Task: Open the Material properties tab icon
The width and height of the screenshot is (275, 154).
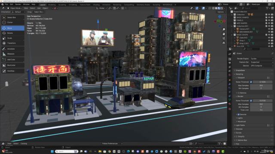Action: [x=230, y=104]
